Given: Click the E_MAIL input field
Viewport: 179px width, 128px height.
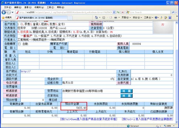Looking at the screenshot, I should [152, 71].
